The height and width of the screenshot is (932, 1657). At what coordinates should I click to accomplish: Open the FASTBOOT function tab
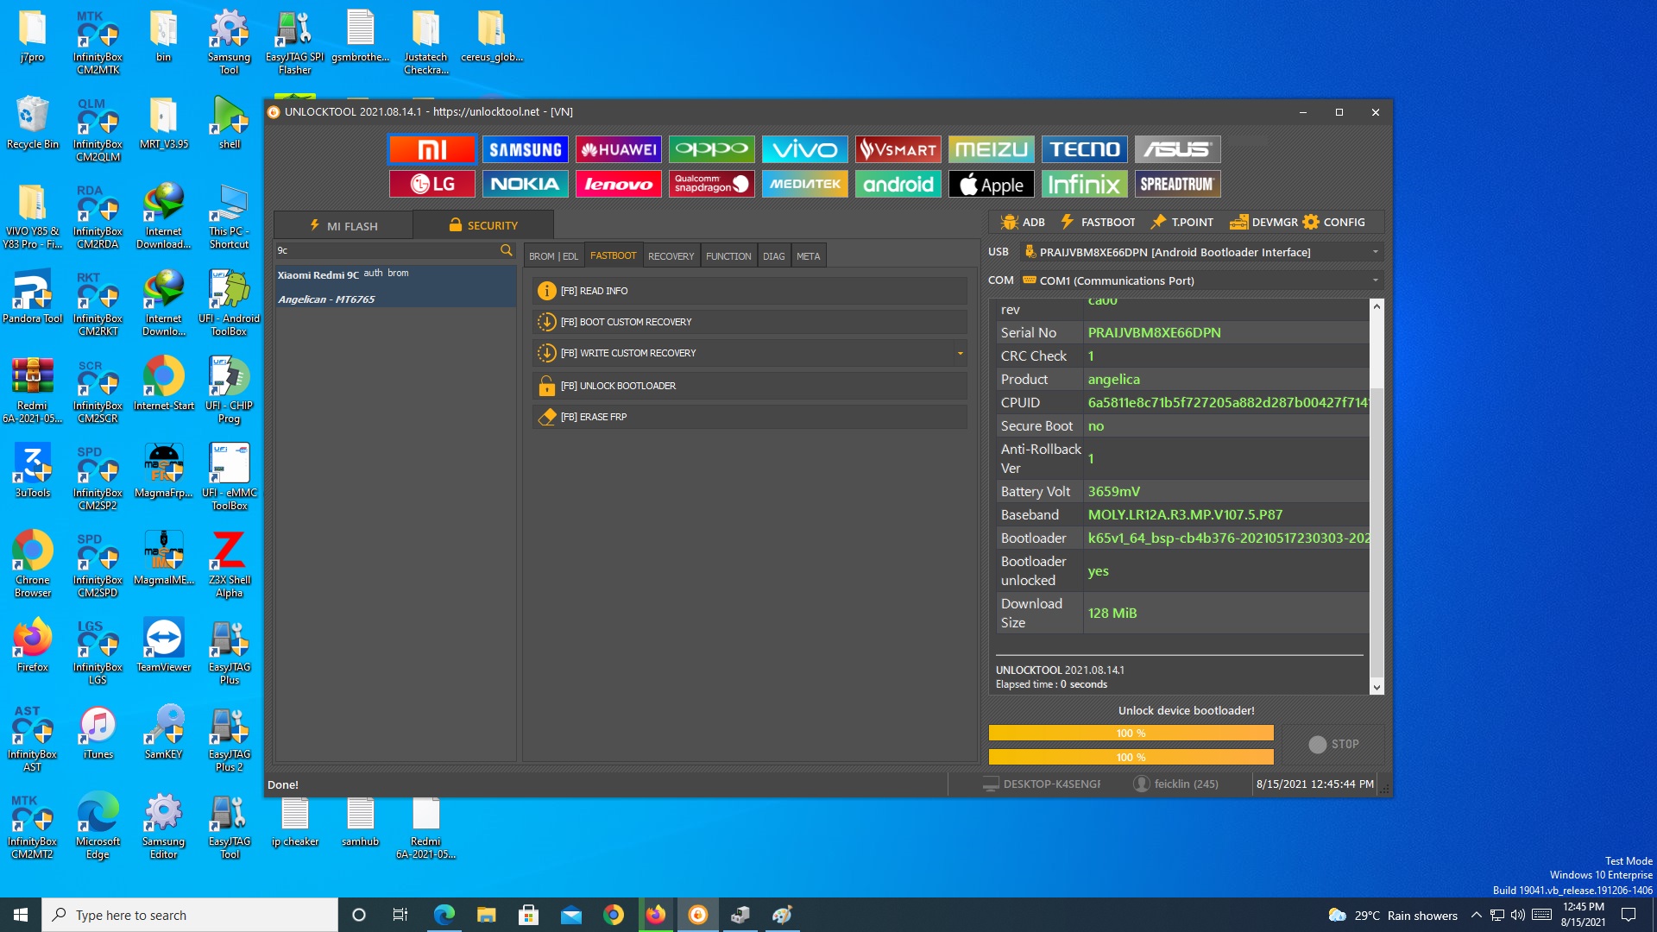tap(613, 255)
